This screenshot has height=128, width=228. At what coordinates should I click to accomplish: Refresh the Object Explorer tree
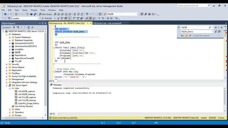(28, 27)
